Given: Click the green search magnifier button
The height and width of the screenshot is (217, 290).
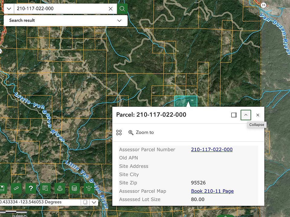Looking at the screenshot, I should (122, 9).
